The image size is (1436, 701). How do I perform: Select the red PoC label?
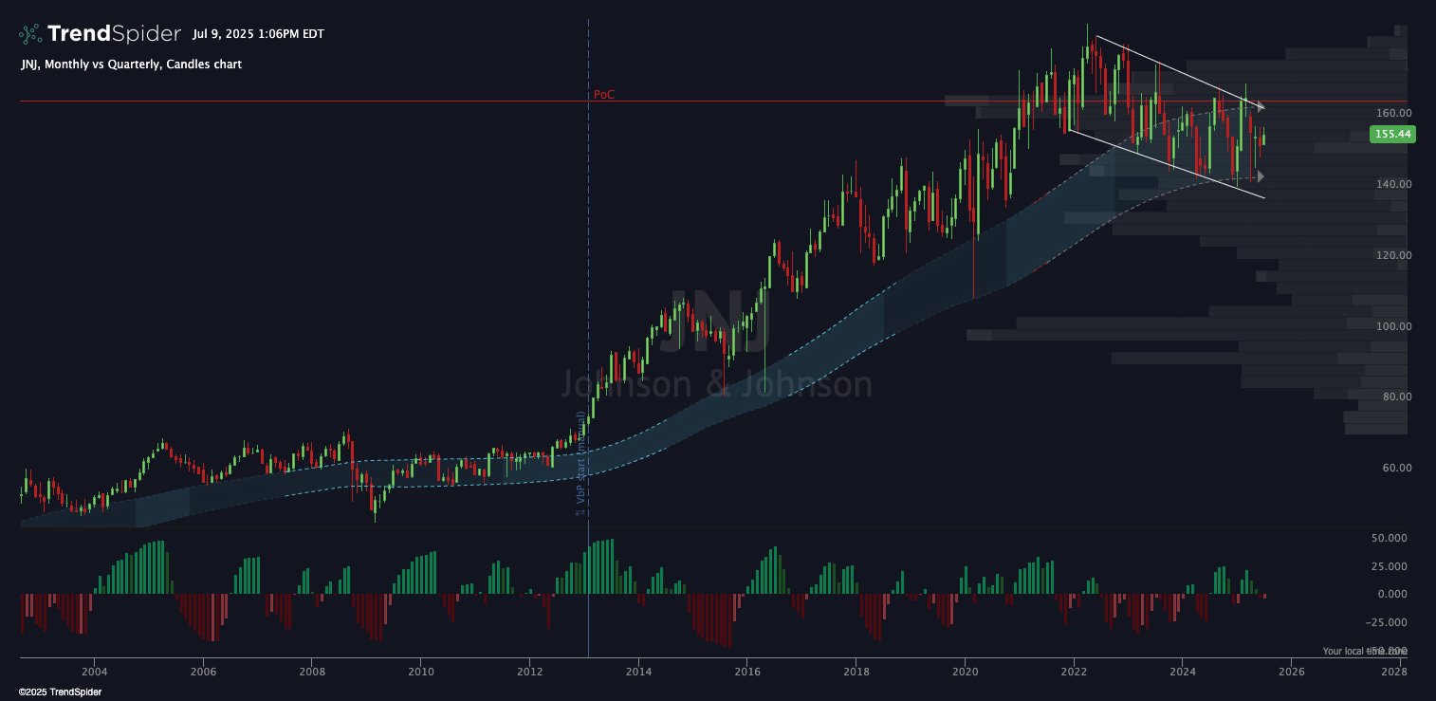point(603,95)
